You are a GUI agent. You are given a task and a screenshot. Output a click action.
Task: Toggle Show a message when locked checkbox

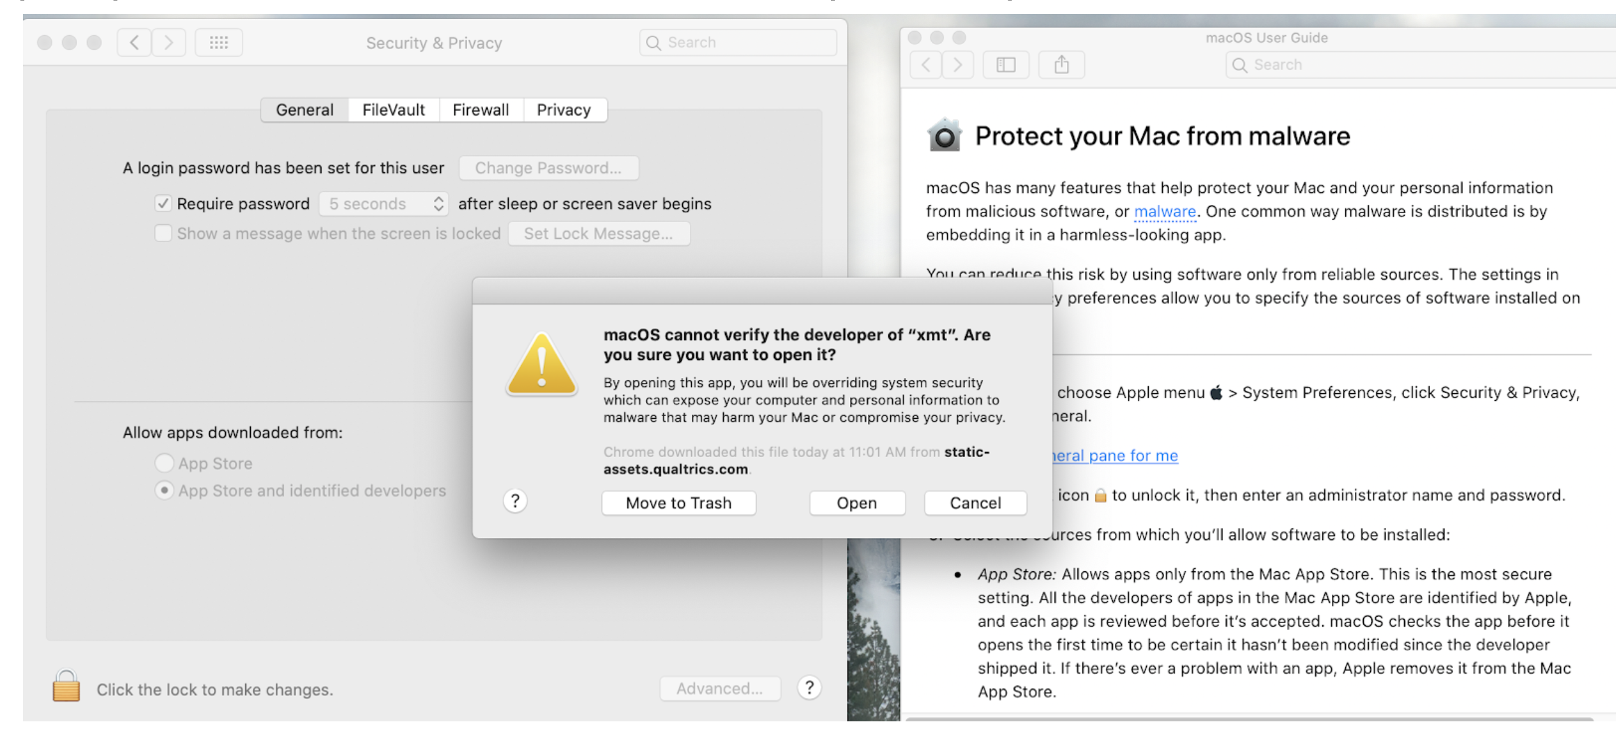point(163,233)
